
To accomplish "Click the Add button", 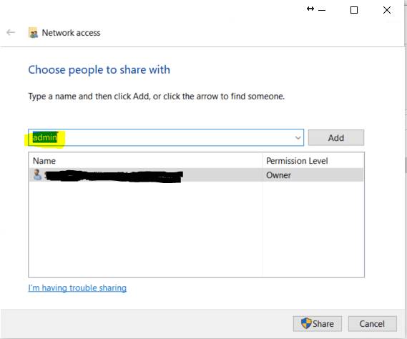I will pos(336,137).
